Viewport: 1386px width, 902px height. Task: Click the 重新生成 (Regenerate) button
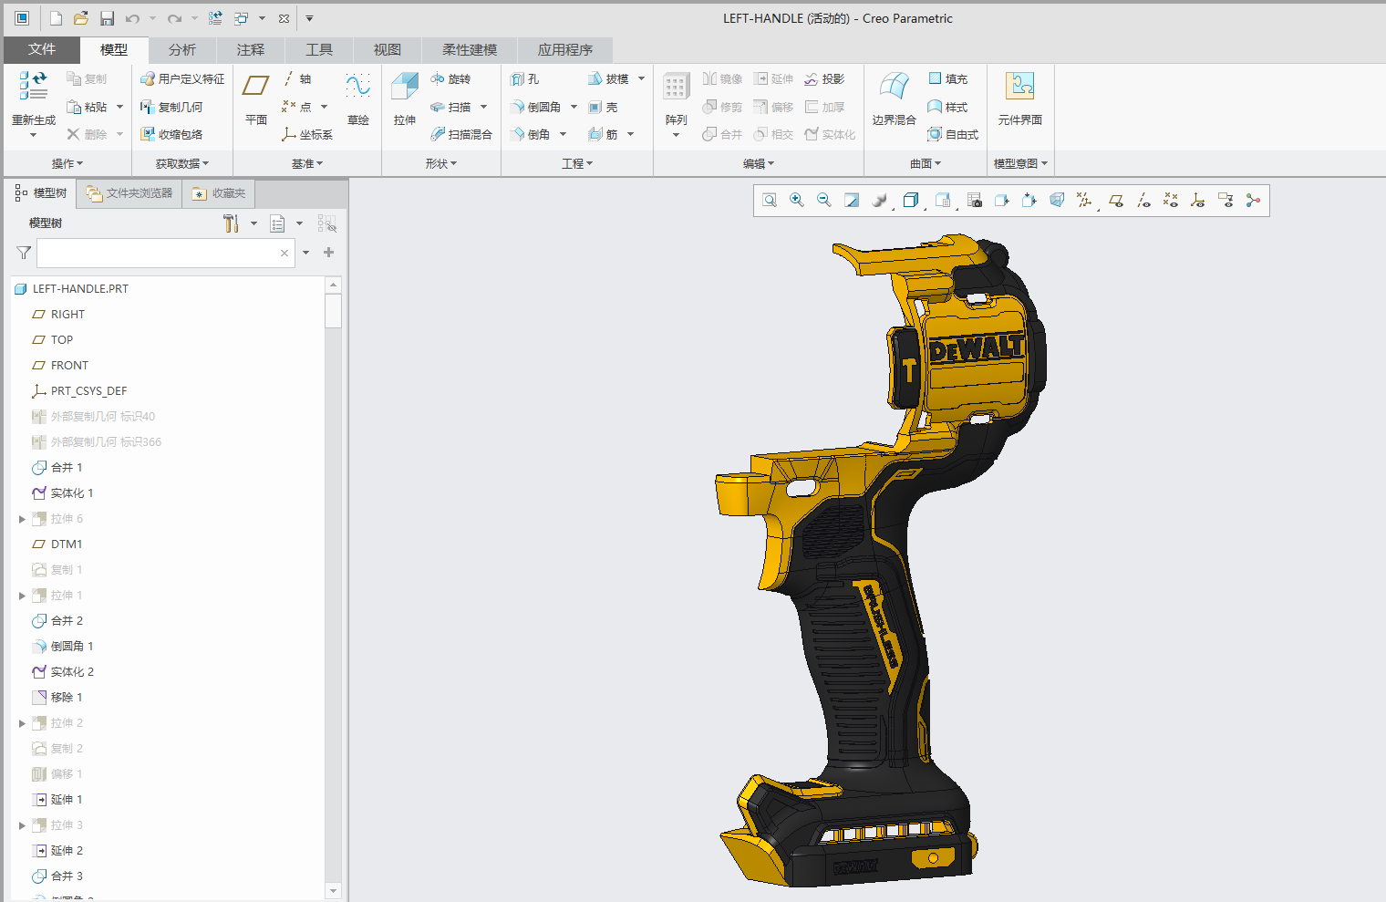point(33,105)
